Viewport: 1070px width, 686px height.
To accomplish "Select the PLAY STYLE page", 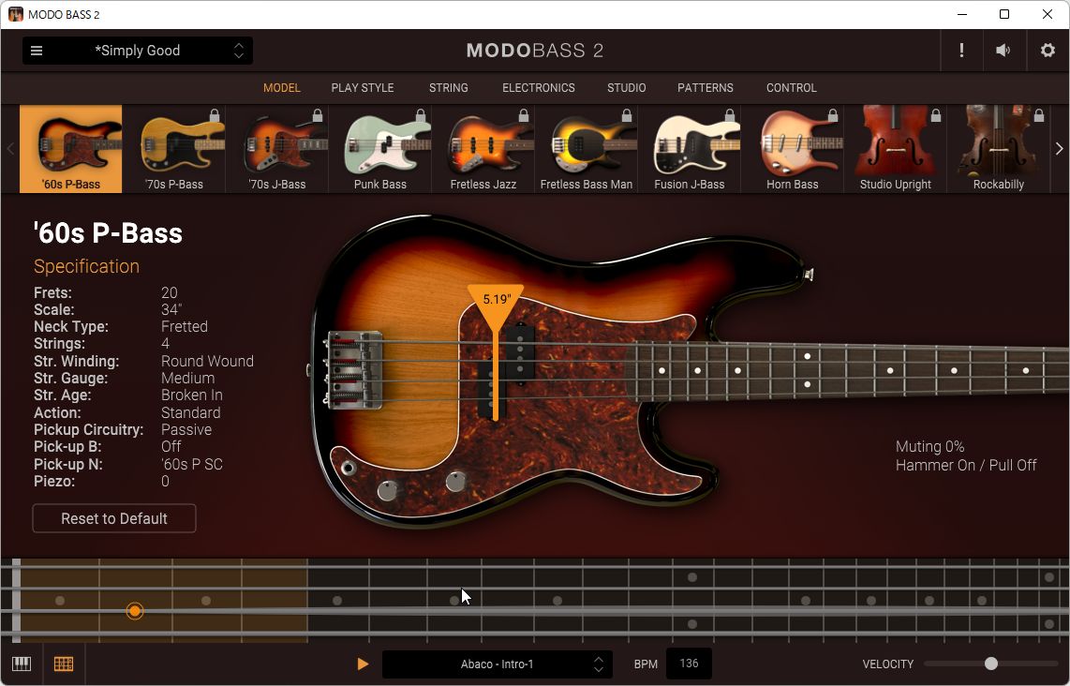I will [362, 87].
